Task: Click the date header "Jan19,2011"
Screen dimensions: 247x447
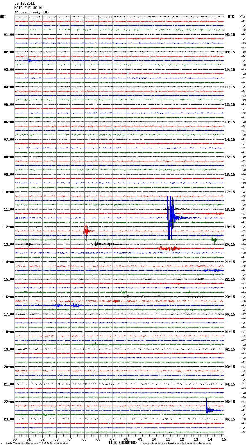Action: coord(24,3)
